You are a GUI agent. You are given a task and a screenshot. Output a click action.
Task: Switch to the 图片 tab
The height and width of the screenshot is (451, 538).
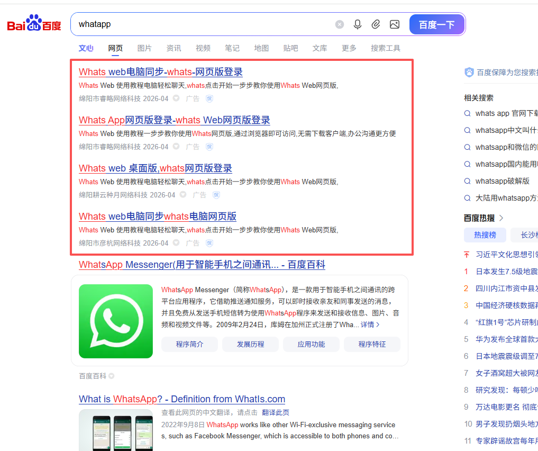pyautogui.click(x=144, y=48)
